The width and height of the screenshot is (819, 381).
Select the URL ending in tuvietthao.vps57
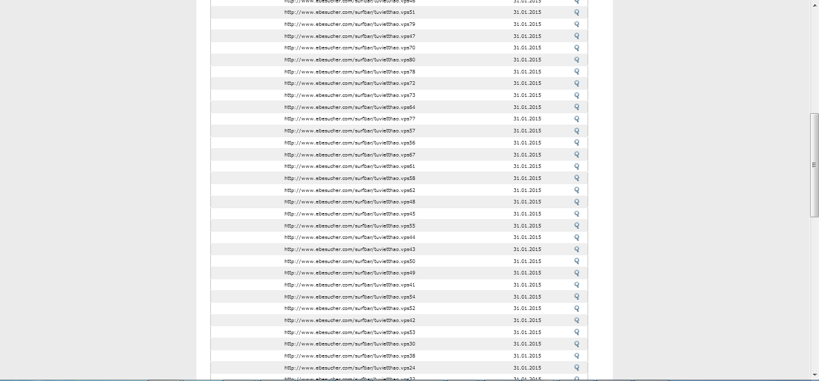coord(350,131)
